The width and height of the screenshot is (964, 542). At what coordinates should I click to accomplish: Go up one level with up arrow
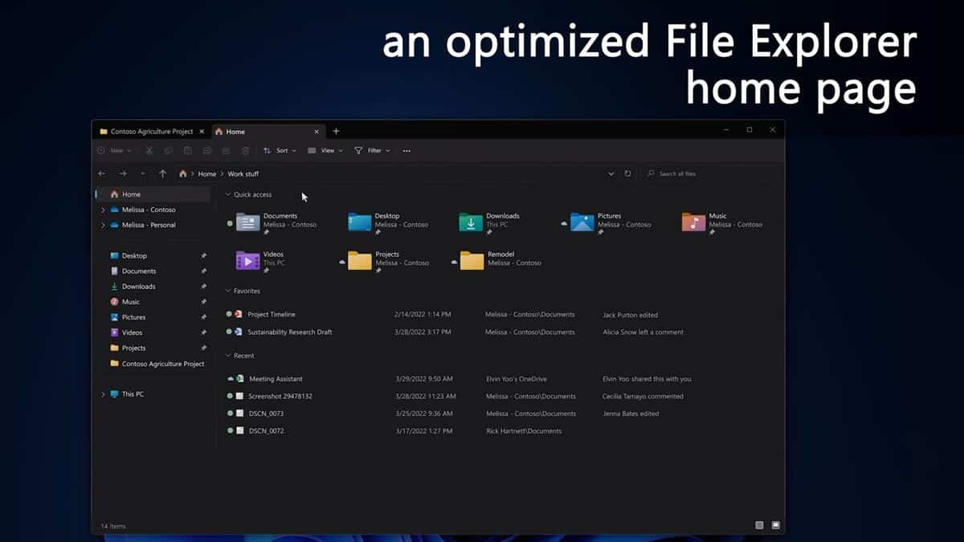[x=162, y=173]
